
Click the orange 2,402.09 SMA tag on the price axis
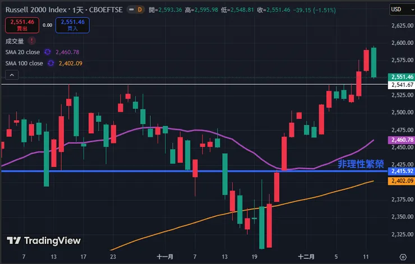401,181
